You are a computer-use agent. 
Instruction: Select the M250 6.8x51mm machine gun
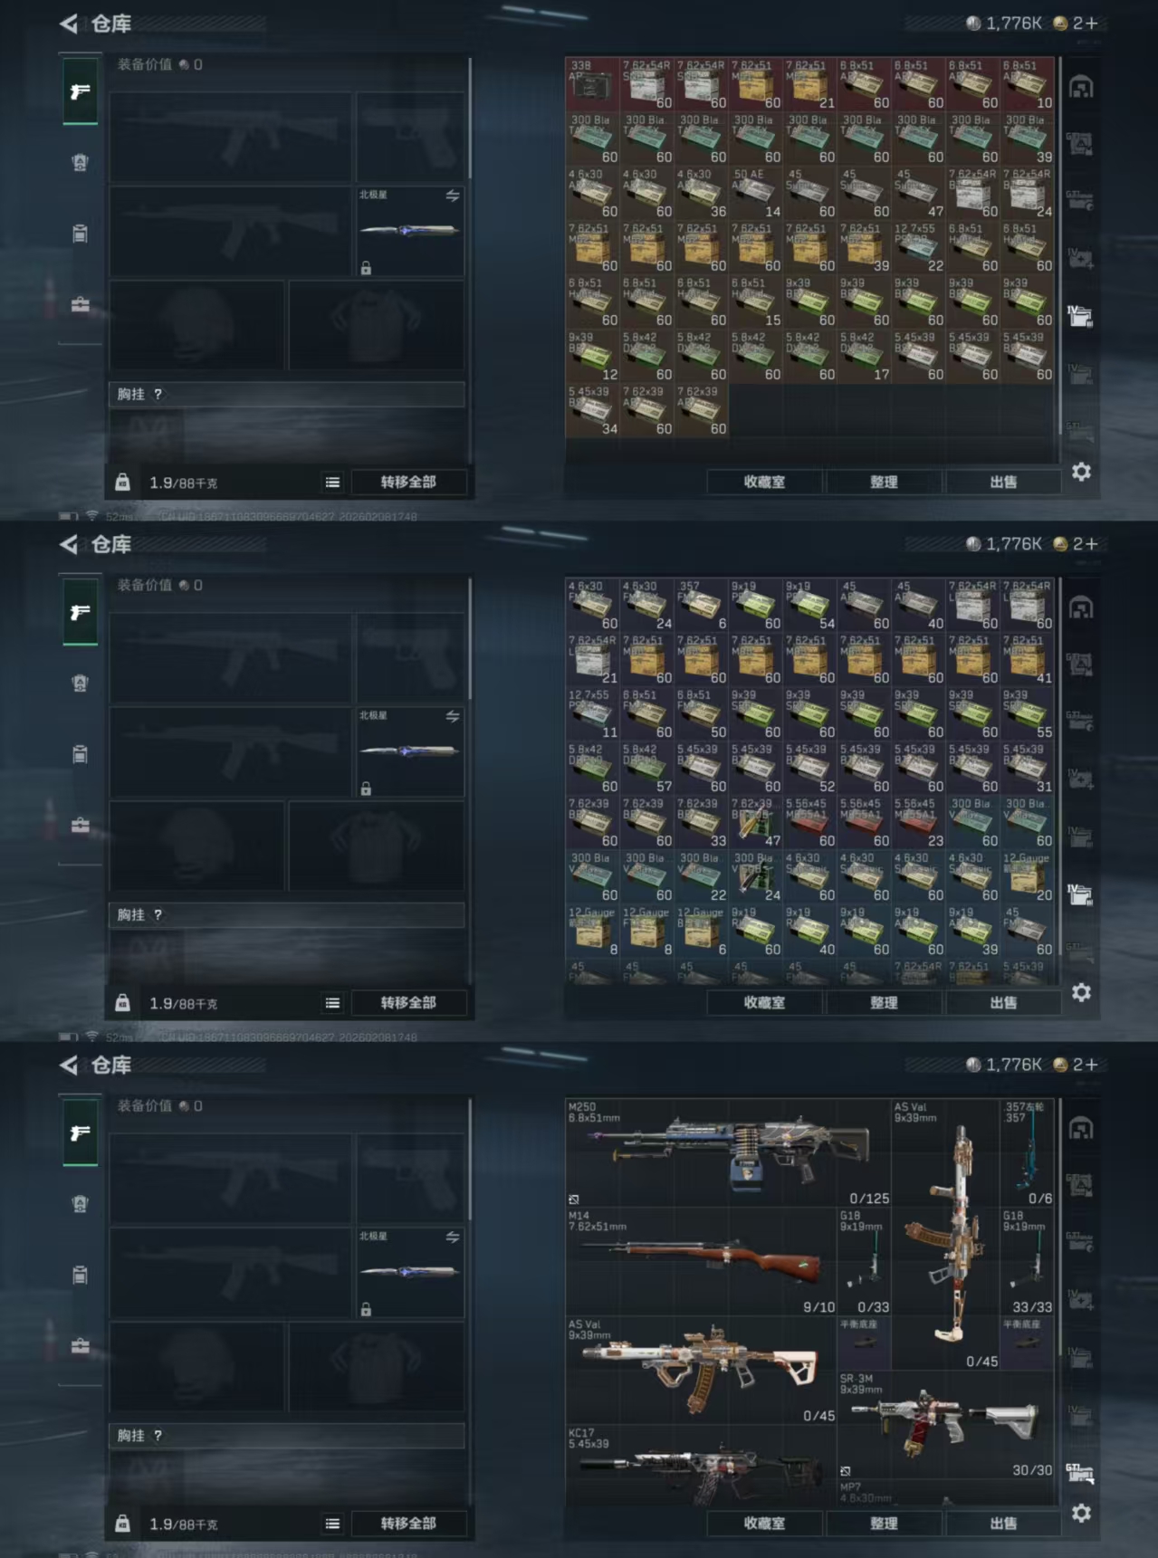click(728, 1152)
